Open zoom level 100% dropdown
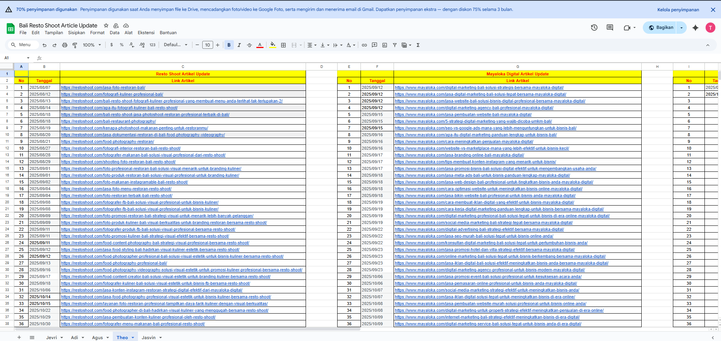This screenshot has height=341, width=721. (92, 45)
